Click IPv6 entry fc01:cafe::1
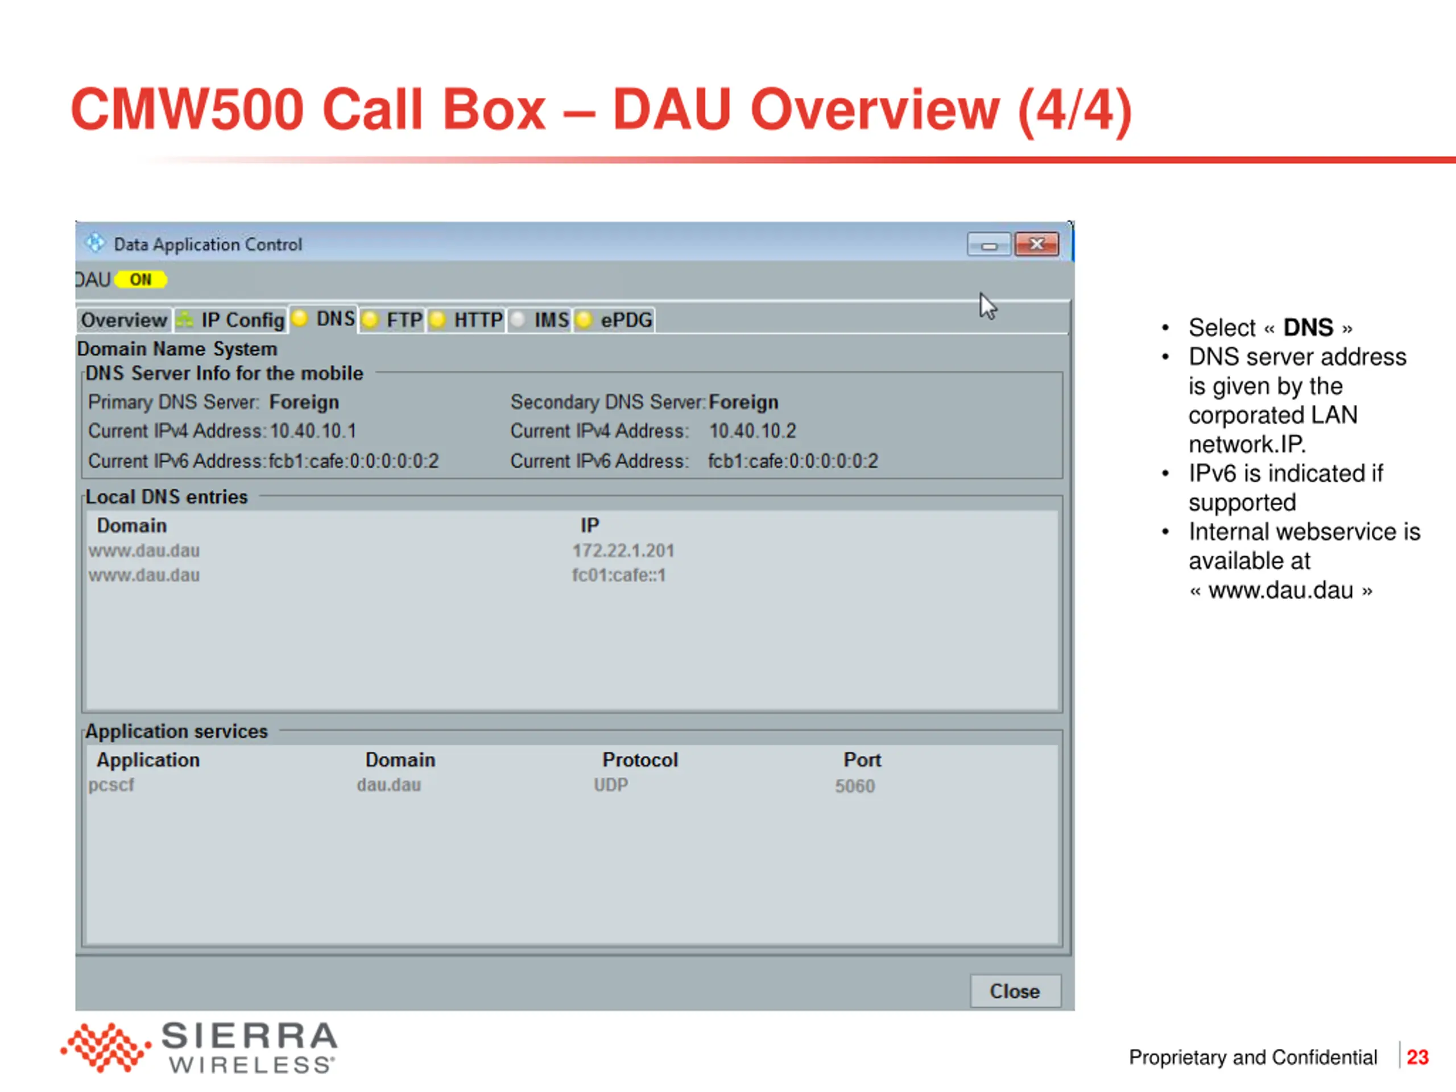 pos(619,576)
